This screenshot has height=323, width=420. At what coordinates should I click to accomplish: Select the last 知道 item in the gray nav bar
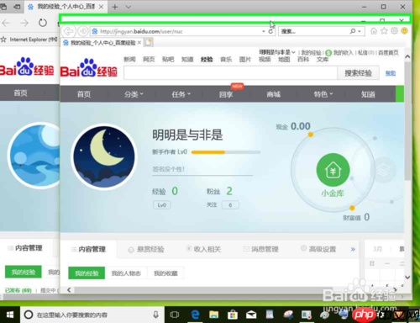[368, 94]
